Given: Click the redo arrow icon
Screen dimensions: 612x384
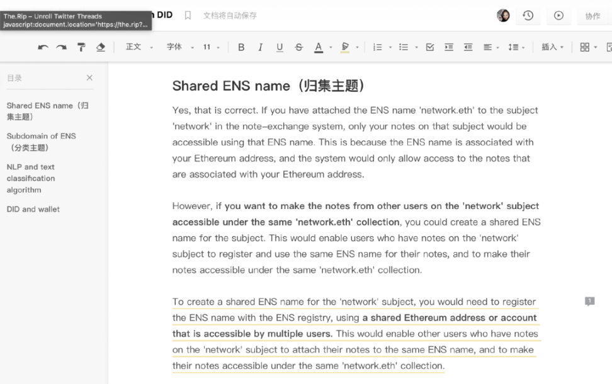Looking at the screenshot, I should coord(61,47).
